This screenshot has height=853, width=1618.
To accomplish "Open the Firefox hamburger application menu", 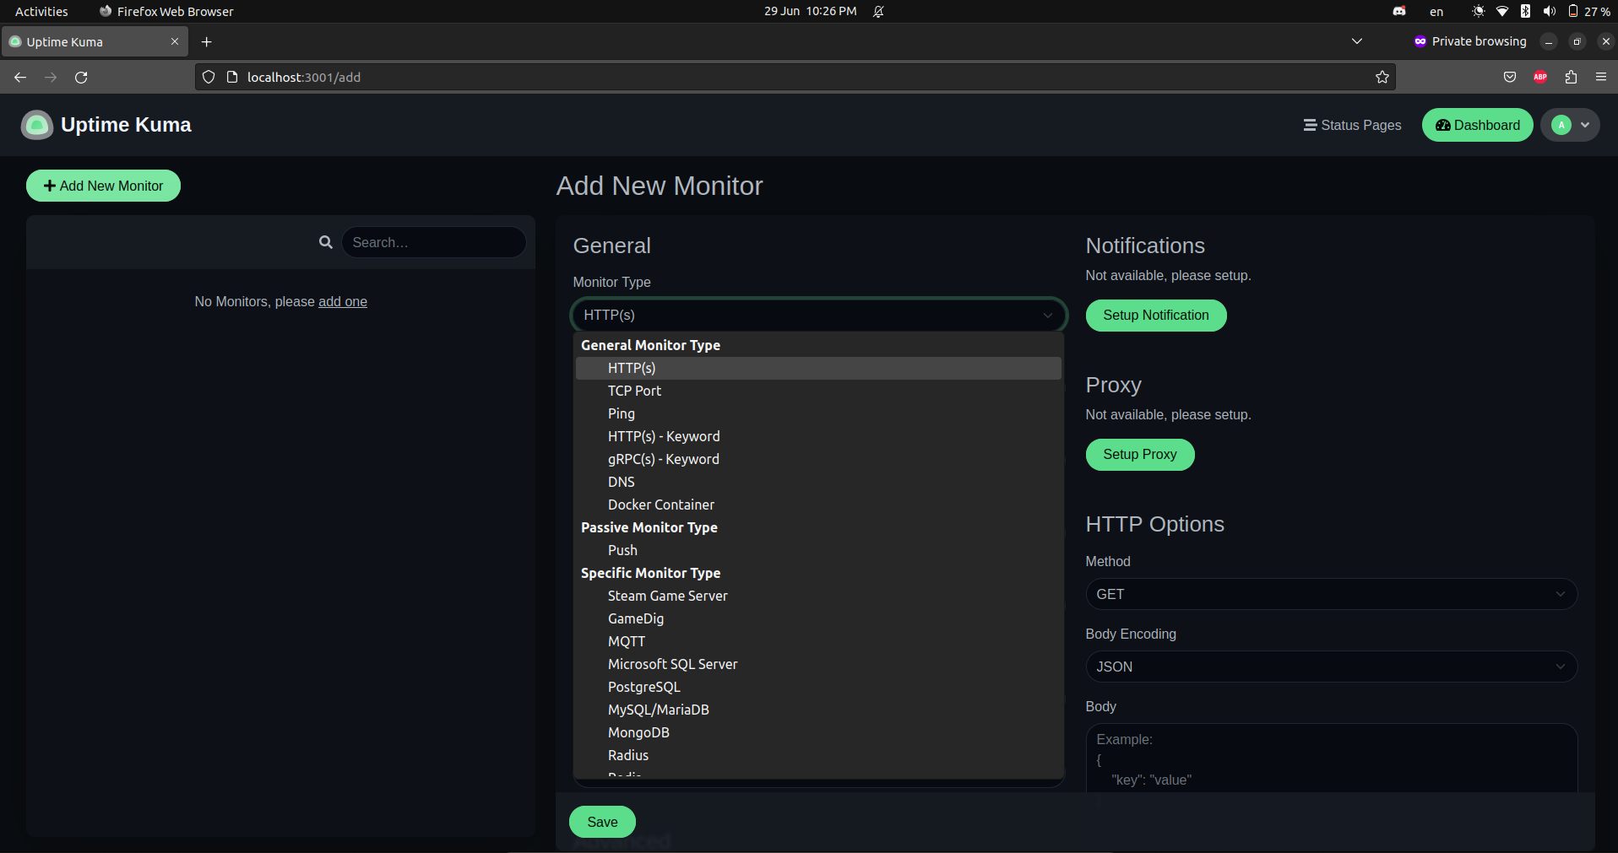I will [x=1601, y=77].
